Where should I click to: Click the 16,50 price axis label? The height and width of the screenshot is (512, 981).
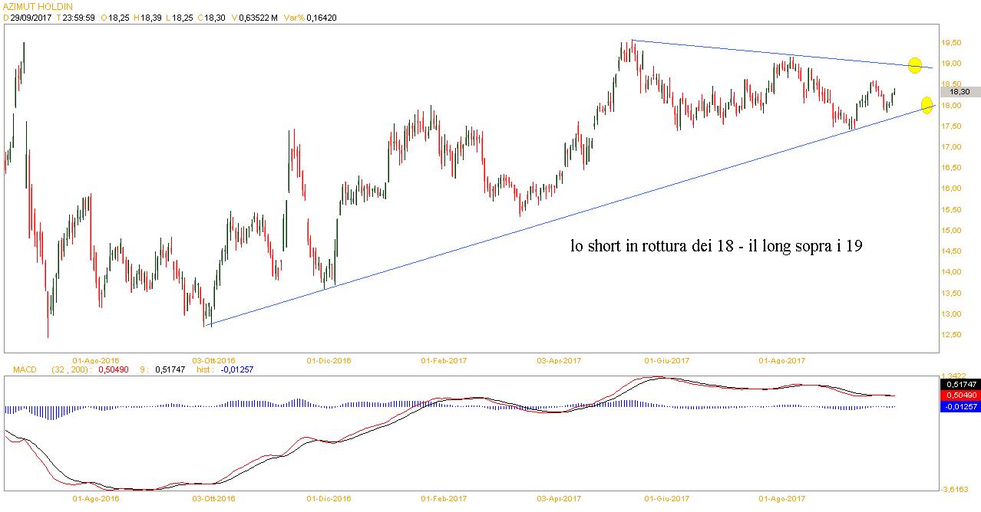951,167
